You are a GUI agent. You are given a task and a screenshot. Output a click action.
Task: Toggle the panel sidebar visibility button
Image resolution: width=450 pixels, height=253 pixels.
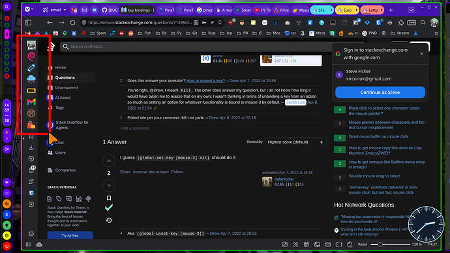click(x=28, y=245)
